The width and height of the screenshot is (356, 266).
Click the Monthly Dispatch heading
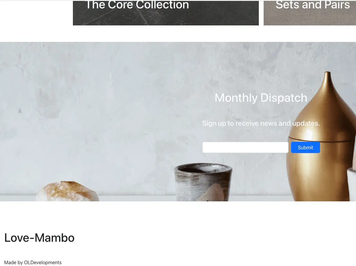click(x=261, y=98)
